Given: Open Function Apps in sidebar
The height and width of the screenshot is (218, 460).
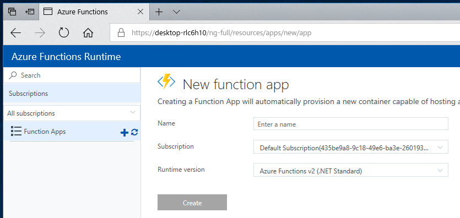Looking at the screenshot, I should click(45, 132).
